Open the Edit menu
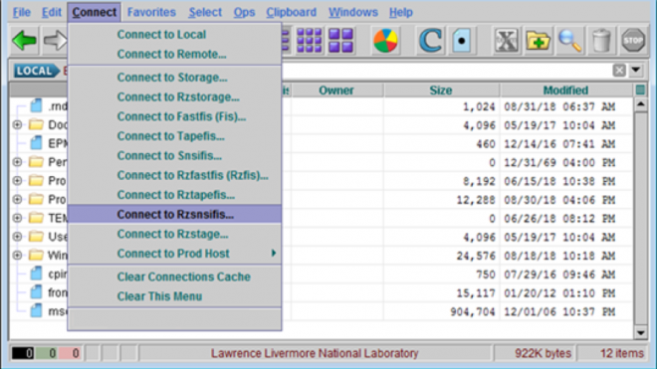 pyautogui.click(x=52, y=12)
